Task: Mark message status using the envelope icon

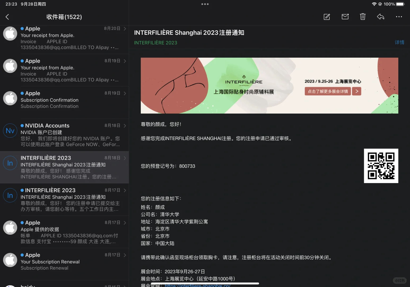Action: click(345, 17)
